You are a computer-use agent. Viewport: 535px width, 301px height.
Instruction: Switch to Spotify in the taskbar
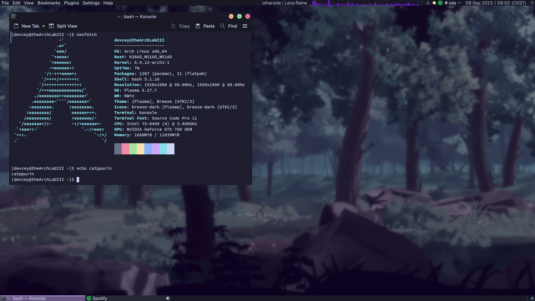[128, 298]
